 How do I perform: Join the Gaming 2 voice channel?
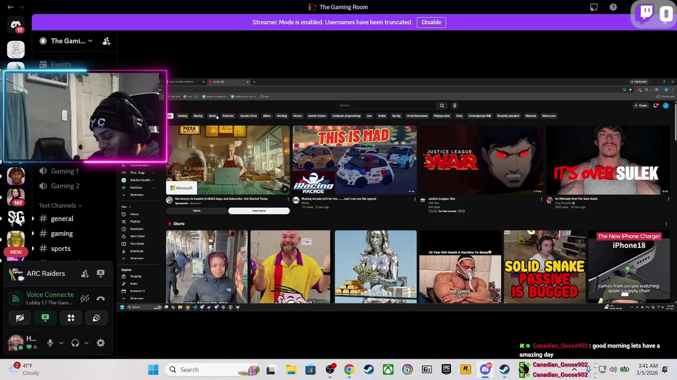pyautogui.click(x=65, y=186)
